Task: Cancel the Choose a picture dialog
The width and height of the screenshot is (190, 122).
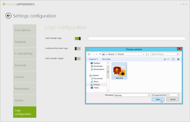Action: [173, 99]
